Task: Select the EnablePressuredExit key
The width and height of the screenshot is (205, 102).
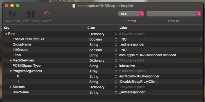Action: point(28,39)
